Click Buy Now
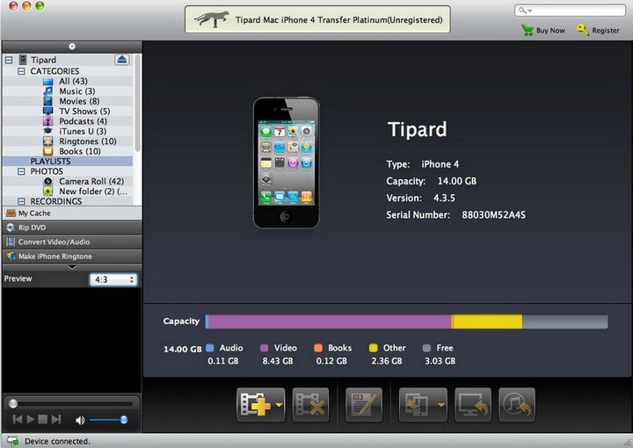Viewport: 633px width, 448px height. click(x=543, y=30)
